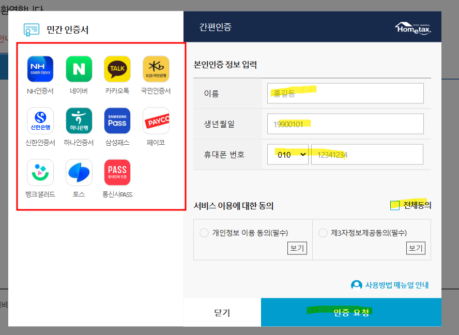The image size is (459, 335).
Task: Select the 카카오톡 TALK icon
Action: tap(117, 69)
